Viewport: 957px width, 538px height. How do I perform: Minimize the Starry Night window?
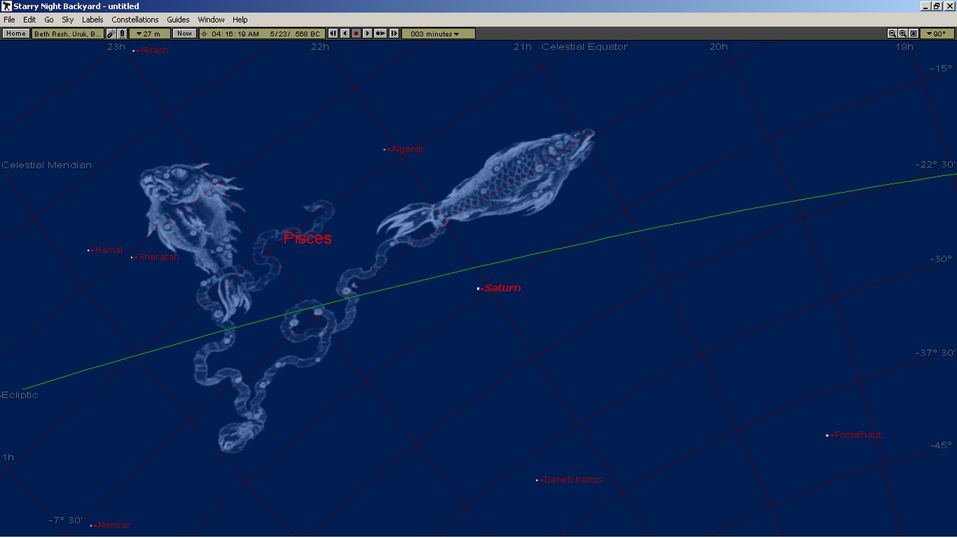925,6
